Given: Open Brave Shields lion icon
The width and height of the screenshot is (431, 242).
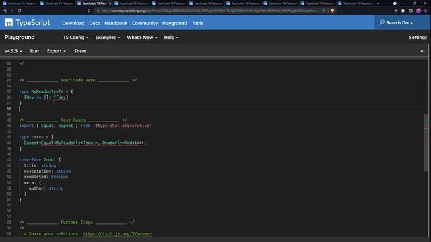Looking at the screenshot, I should pyautogui.click(x=332, y=11).
